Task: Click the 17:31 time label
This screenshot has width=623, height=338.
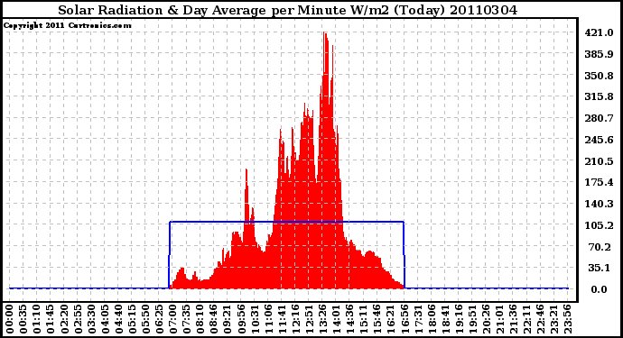Action: click(x=417, y=319)
